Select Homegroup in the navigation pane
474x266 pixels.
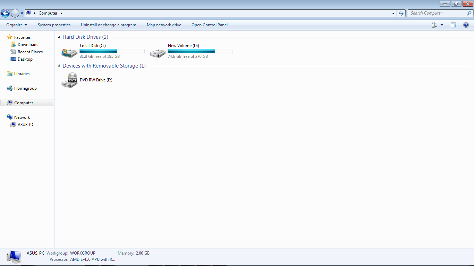25,88
